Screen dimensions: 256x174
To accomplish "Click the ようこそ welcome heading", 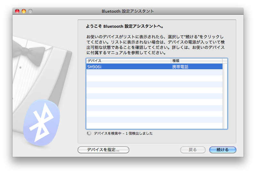I will [x=127, y=26].
